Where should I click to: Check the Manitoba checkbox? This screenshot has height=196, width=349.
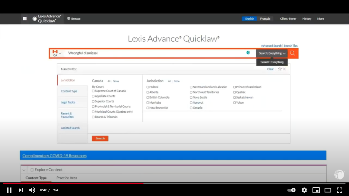147,103
